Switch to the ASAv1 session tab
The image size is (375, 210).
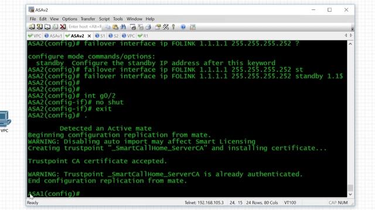[x=53, y=36]
